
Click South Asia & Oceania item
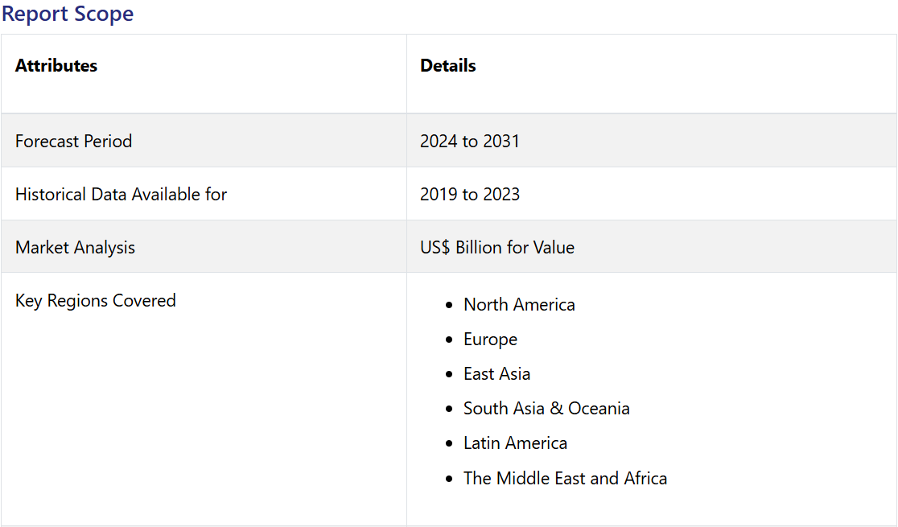tap(546, 409)
